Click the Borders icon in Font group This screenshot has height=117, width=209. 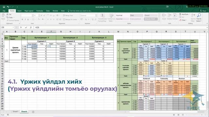[x=33, y=19]
